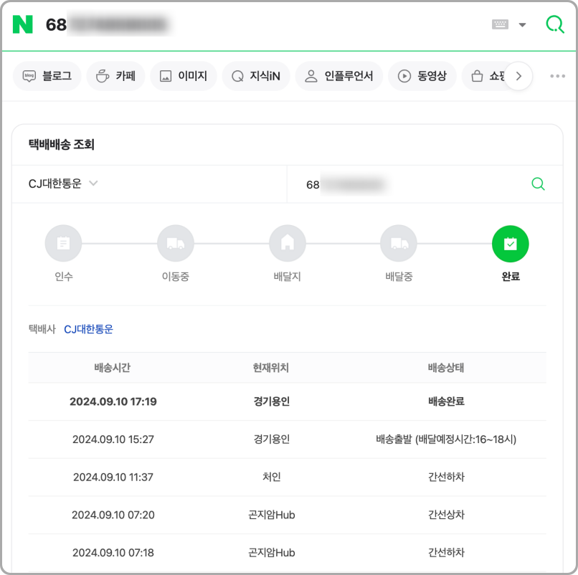Select the 인플루언서 tab
578x575 pixels.
(339, 76)
